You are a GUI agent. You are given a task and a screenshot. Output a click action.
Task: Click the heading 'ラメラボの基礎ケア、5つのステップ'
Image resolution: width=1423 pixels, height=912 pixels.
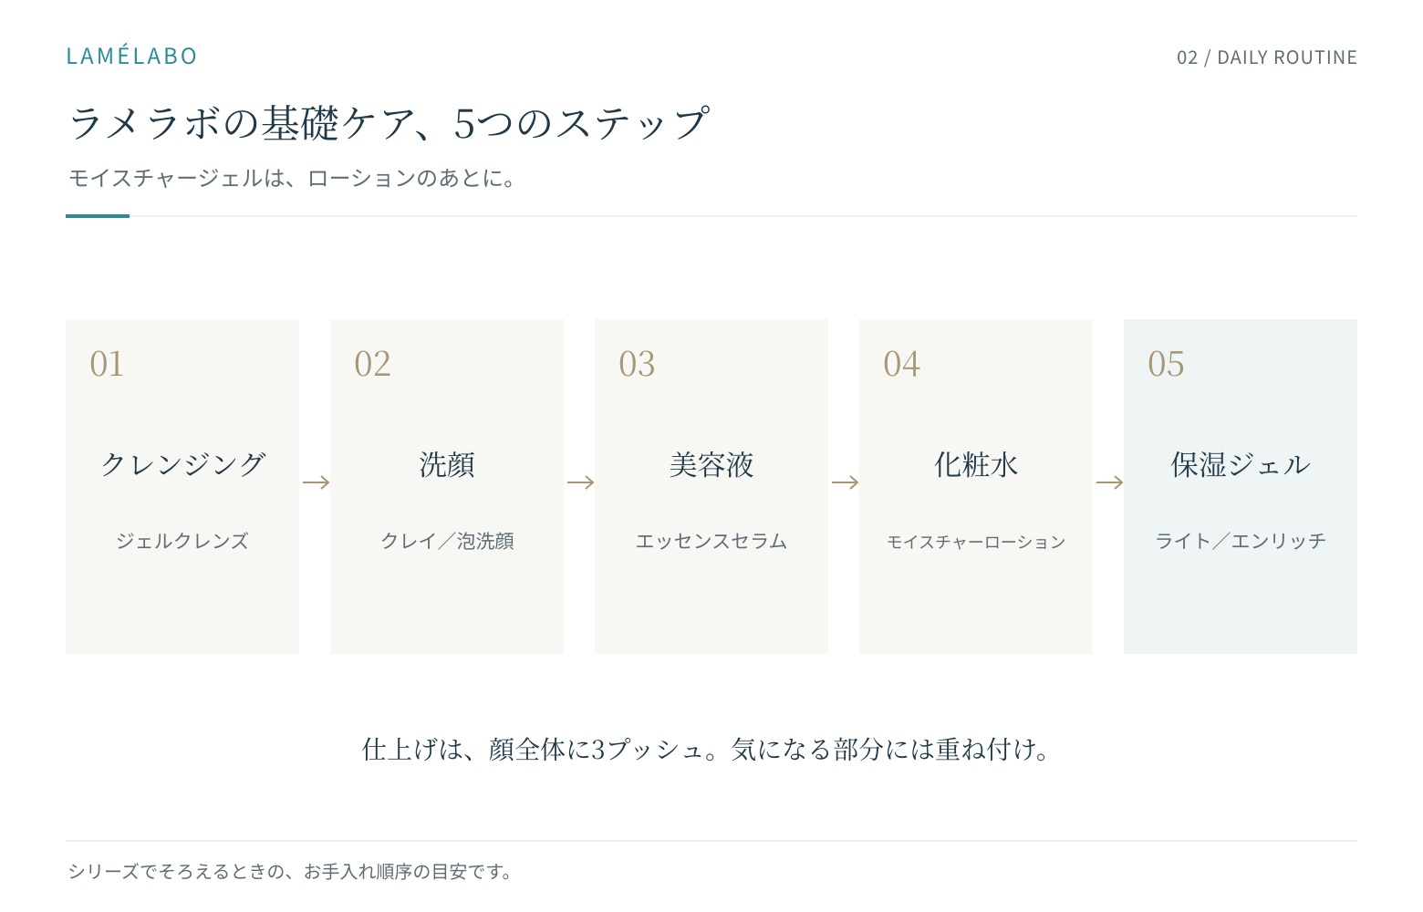[x=389, y=123]
